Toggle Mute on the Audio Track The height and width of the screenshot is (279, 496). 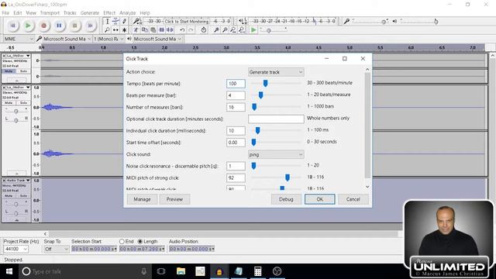pos(9,196)
